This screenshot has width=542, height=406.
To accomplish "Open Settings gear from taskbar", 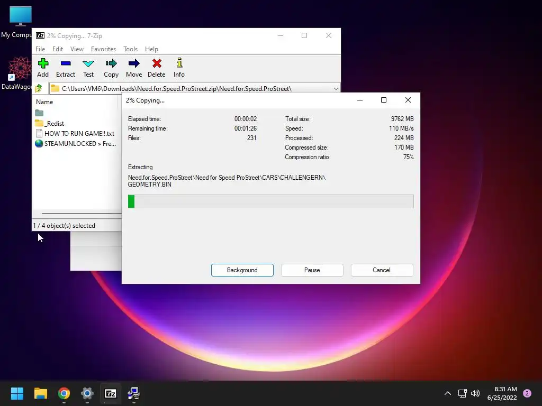I will (x=87, y=393).
